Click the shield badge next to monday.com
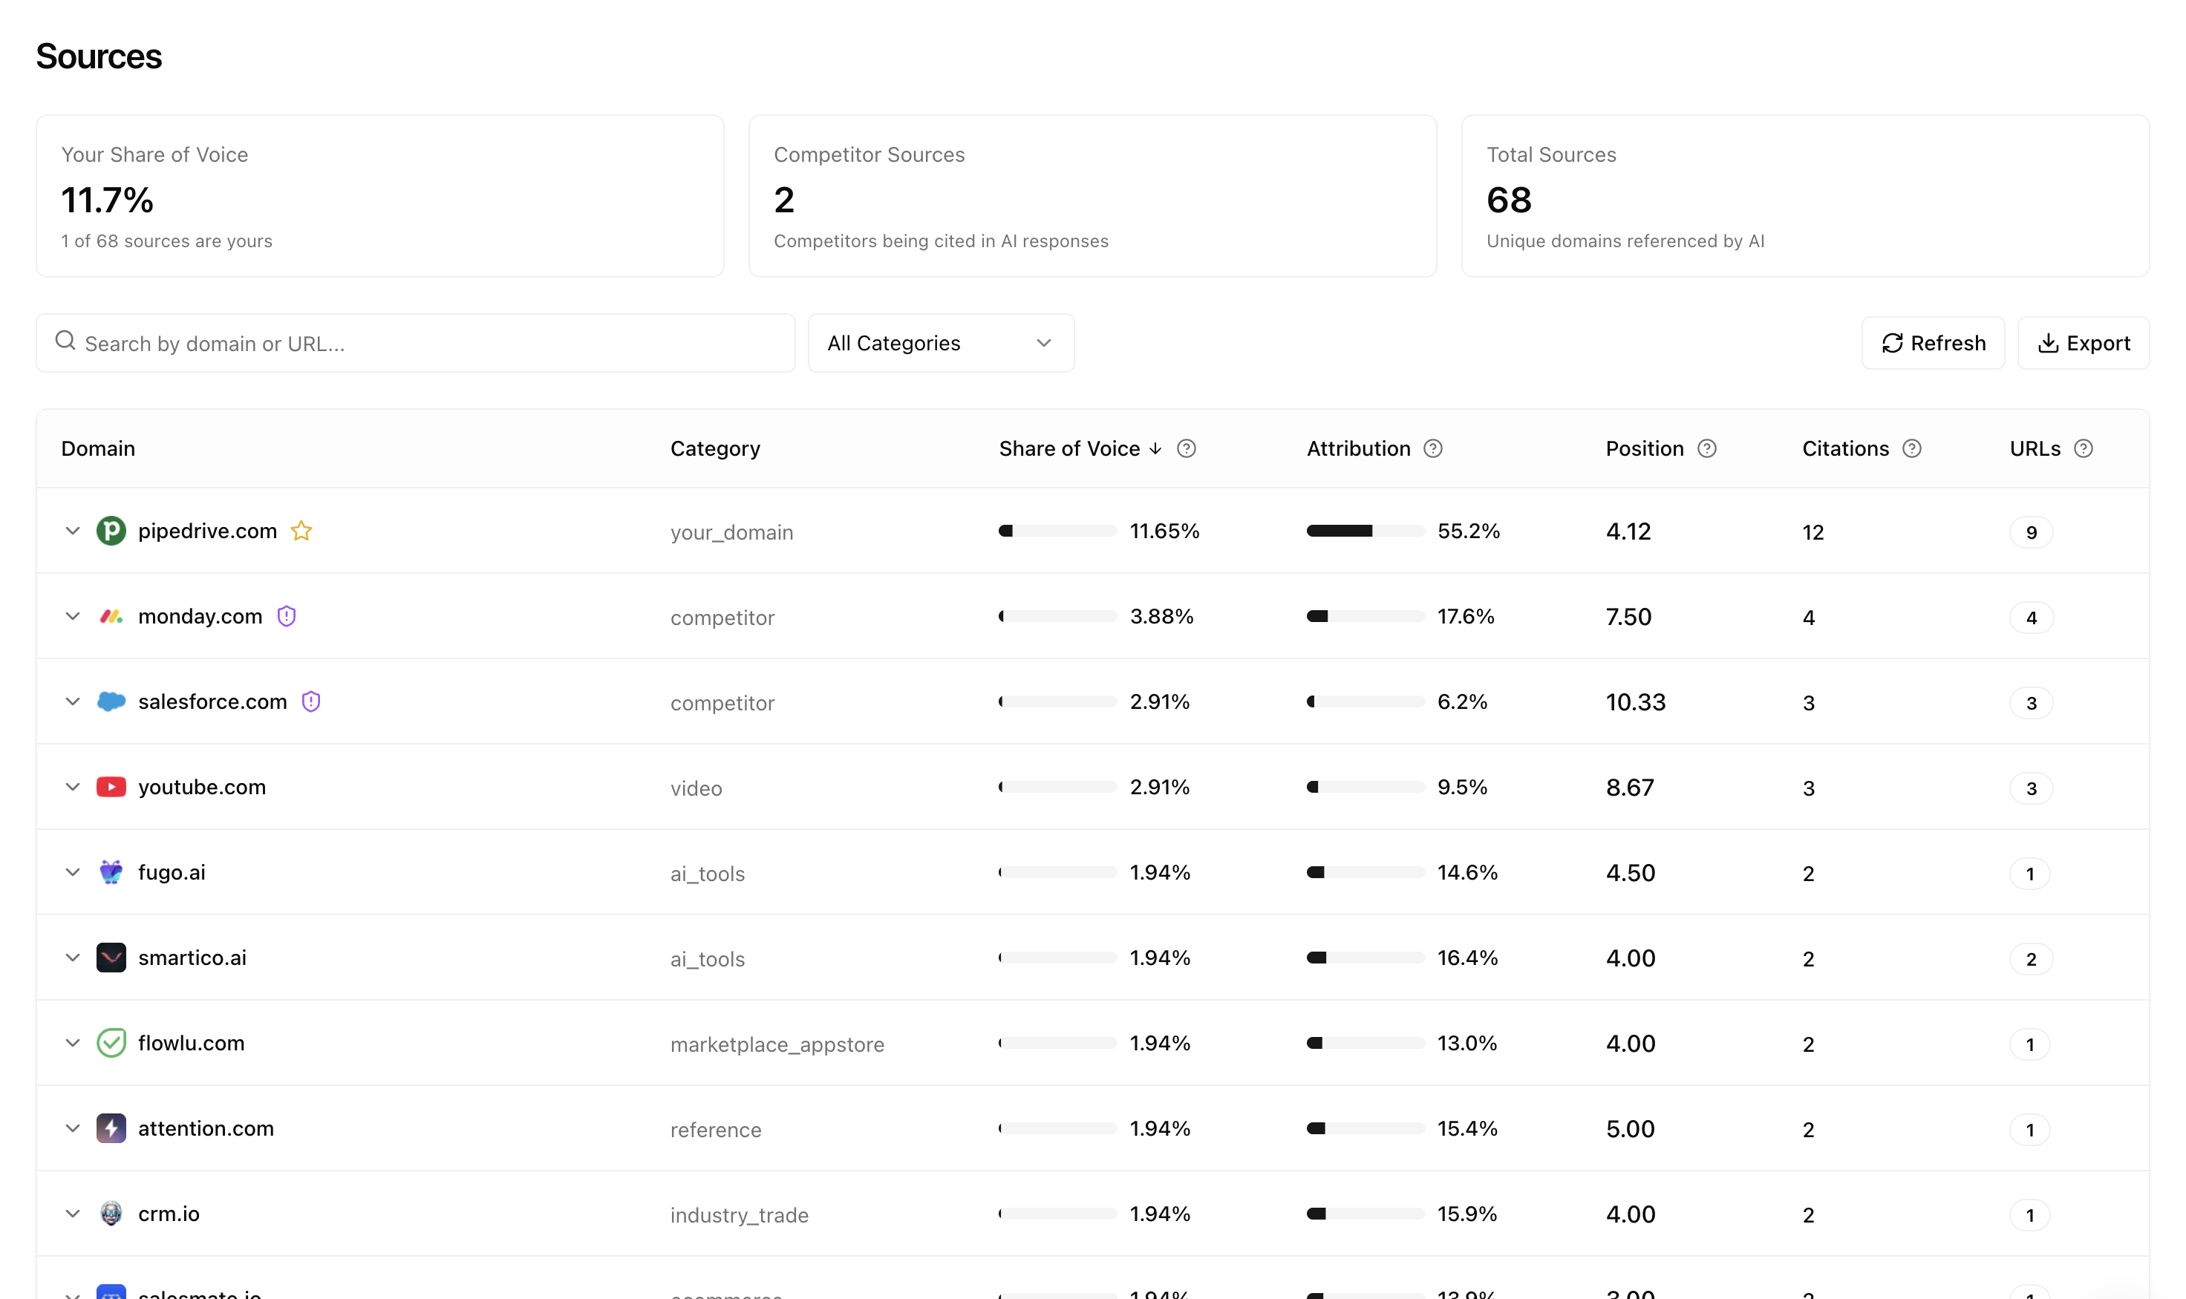2186x1299 pixels. [x=287, y=615]
